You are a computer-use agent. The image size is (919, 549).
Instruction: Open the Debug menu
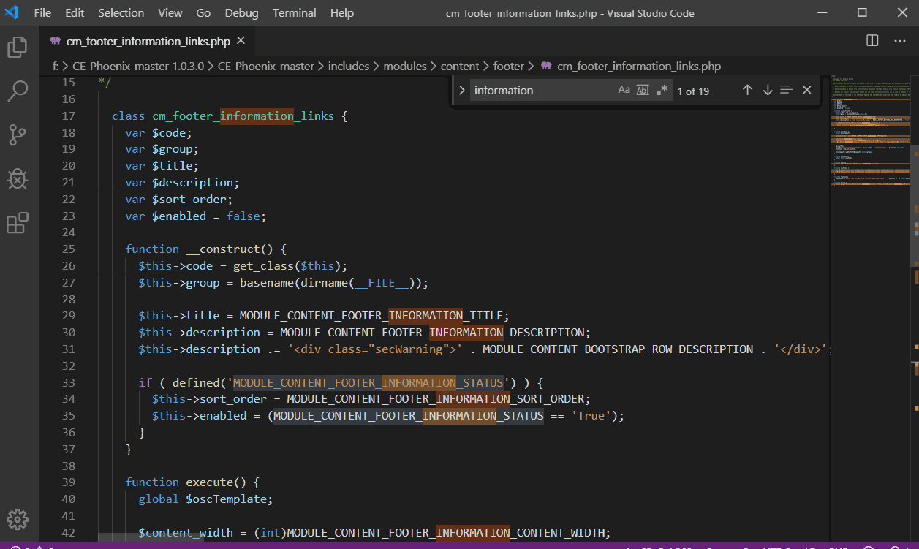[241, 12]
